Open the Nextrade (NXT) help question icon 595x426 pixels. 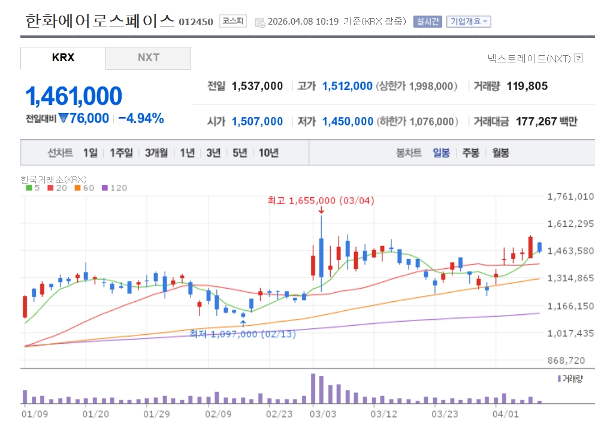[x=579, y=58]
